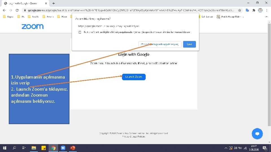Go forward in browser history
The image size is (271, 152).
click(11, 10)
